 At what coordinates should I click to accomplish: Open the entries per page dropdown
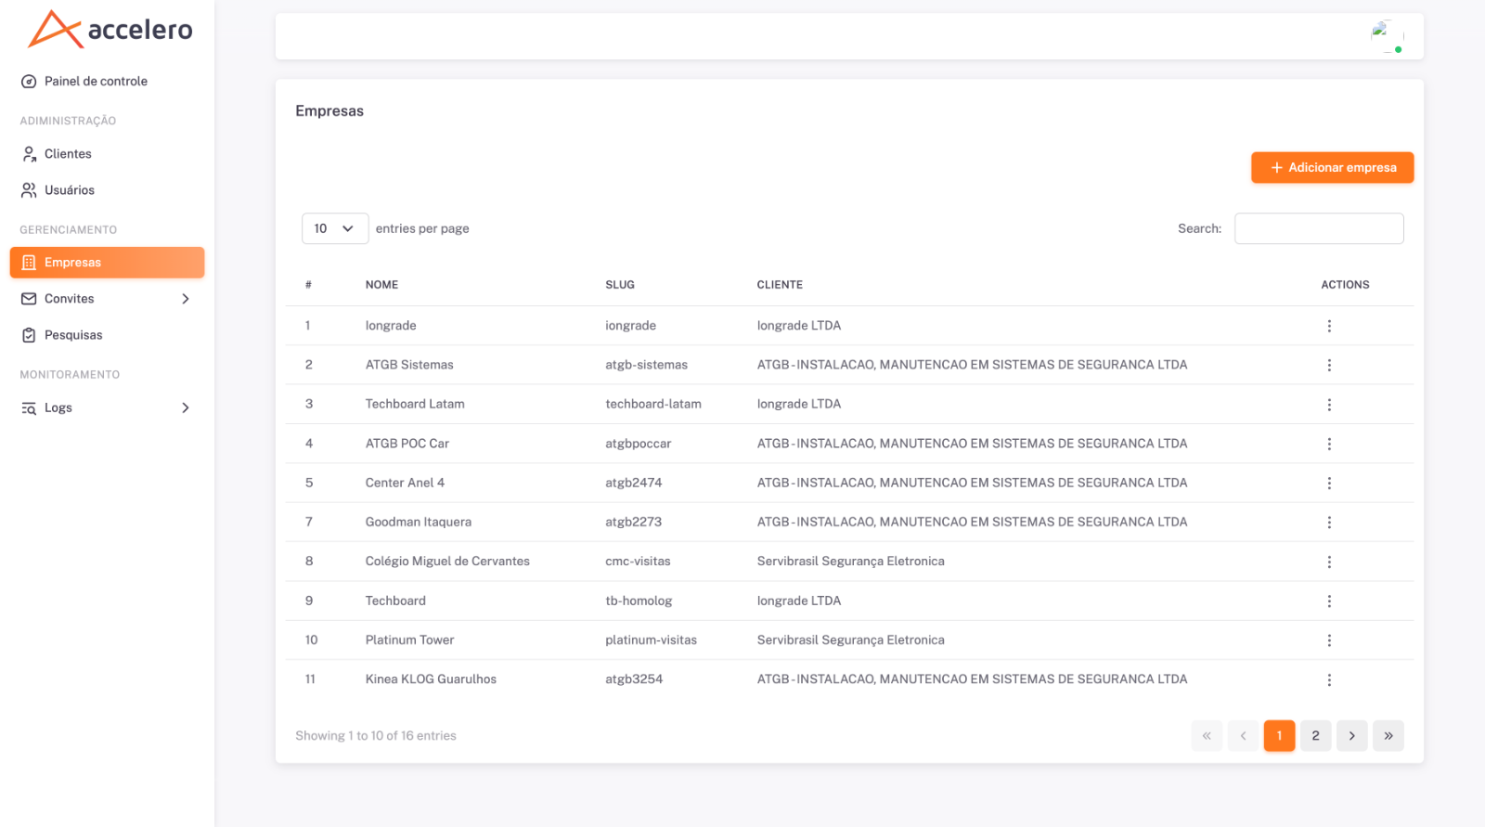(x=335, y=228)
